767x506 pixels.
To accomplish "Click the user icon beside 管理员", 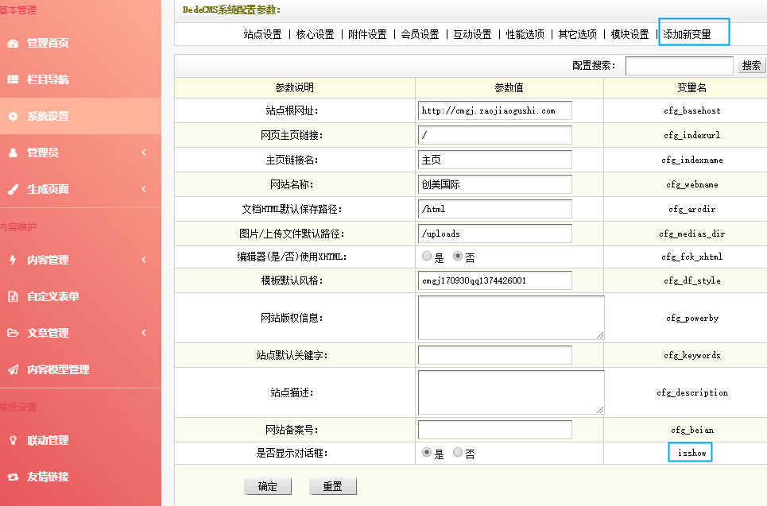I will 13,153.
